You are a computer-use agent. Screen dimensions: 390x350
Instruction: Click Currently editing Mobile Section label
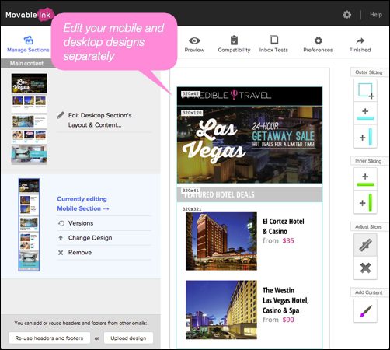pyautogui.click(x=83, y=204)
